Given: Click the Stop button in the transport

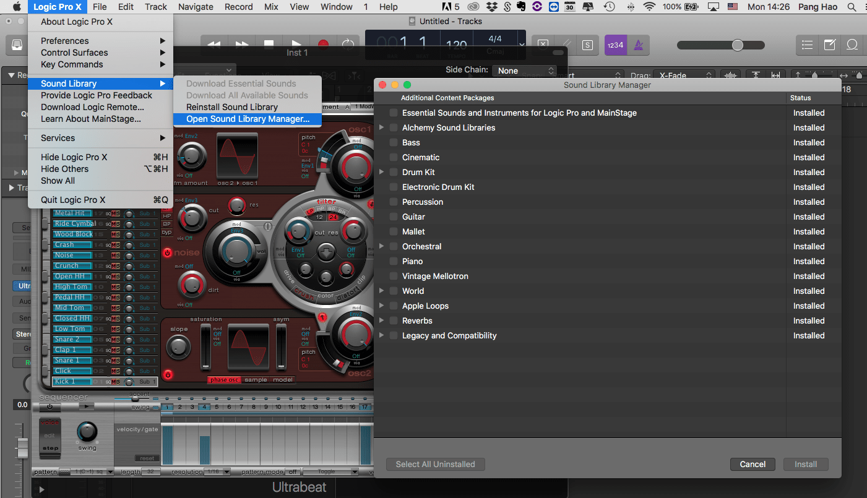Looking at the screenshot, I should (x=269, y=45).
